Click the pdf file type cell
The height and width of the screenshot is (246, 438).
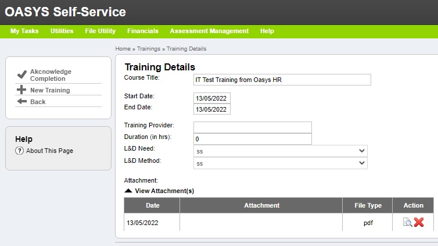[368, 223]
